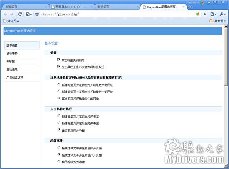Click the 标签: section header

click(54, 53)
